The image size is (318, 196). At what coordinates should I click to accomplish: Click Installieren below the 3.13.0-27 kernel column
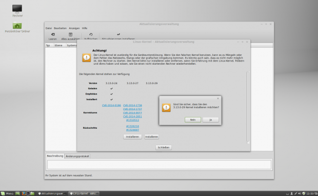coord(132,137)
